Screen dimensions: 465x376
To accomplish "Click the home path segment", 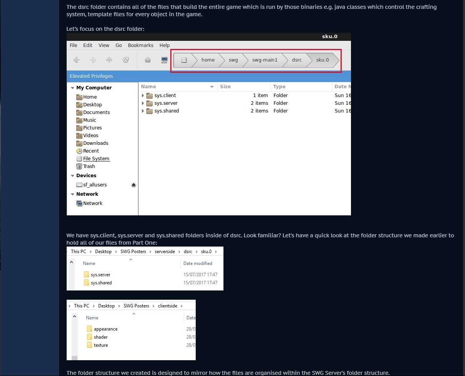I will (208, 60).
